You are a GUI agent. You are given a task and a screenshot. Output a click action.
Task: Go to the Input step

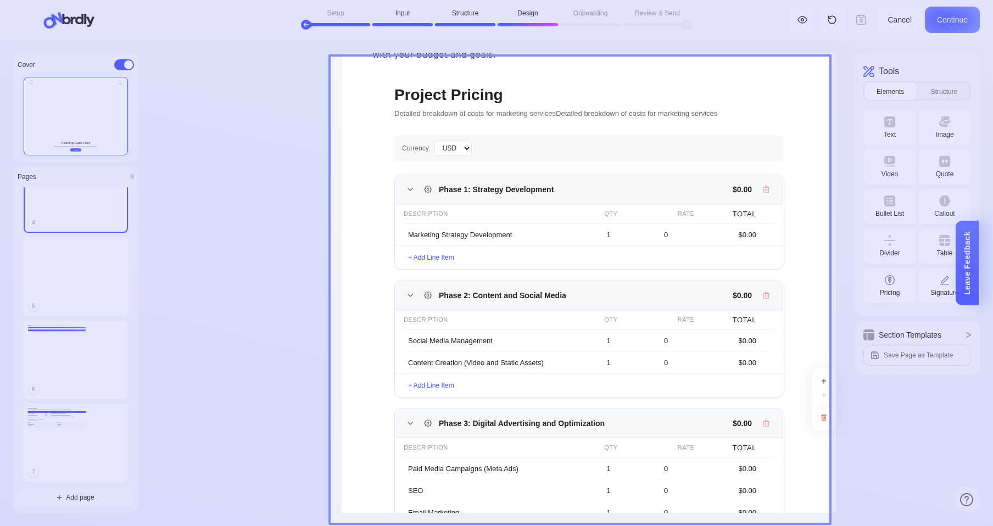coord(403,13)
